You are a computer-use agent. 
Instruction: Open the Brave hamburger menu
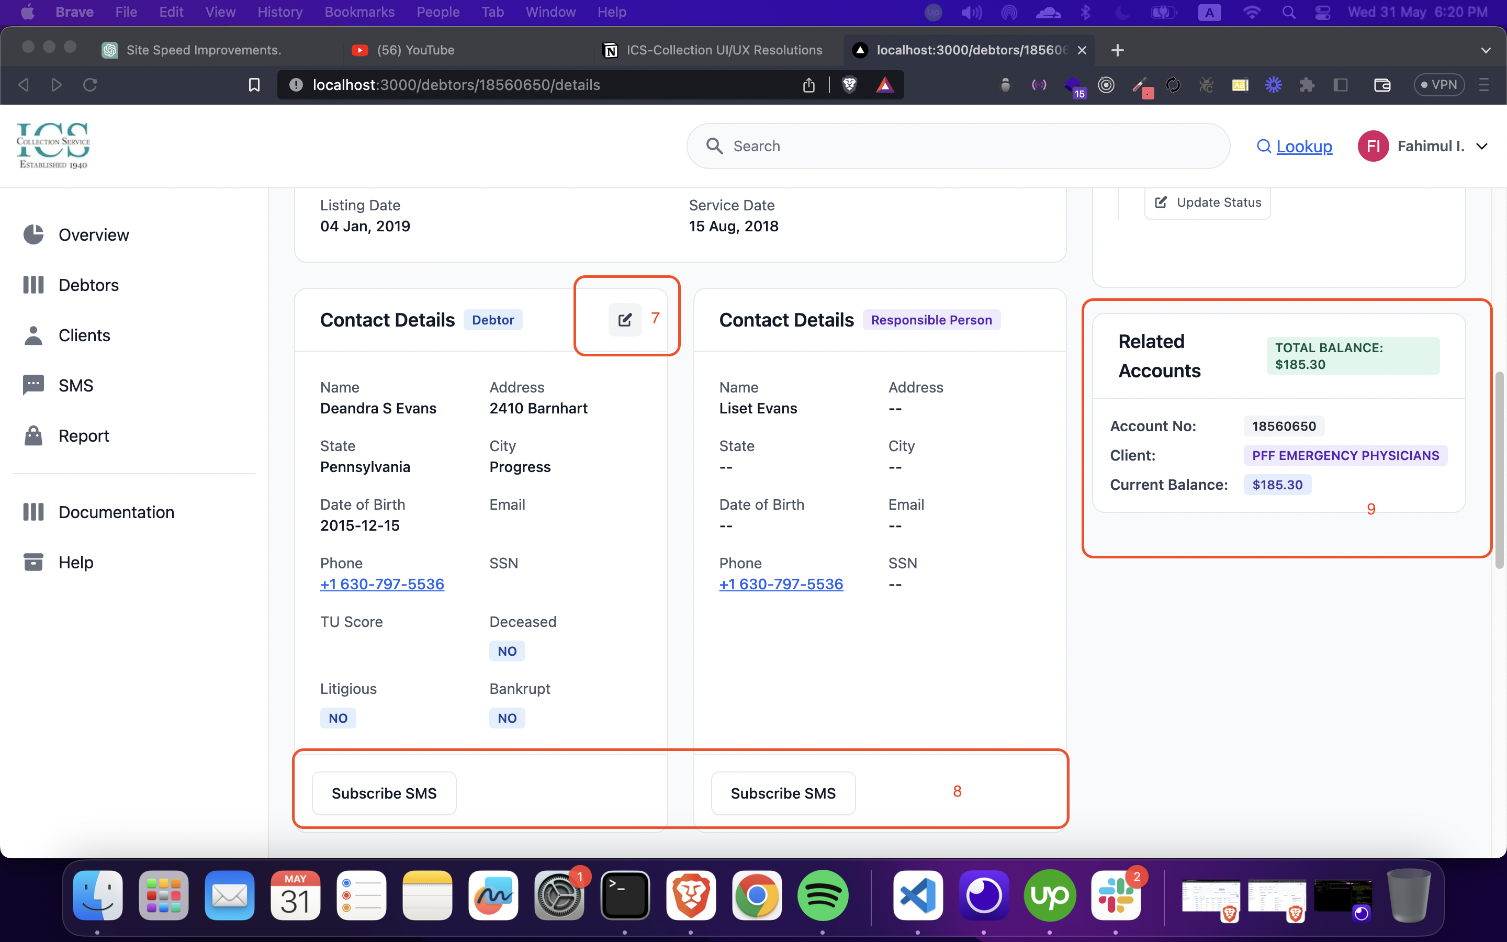(x=1484, y=85)
